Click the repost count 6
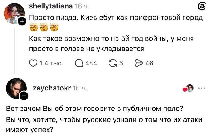212x140 pixels. [x=121, y=63]
